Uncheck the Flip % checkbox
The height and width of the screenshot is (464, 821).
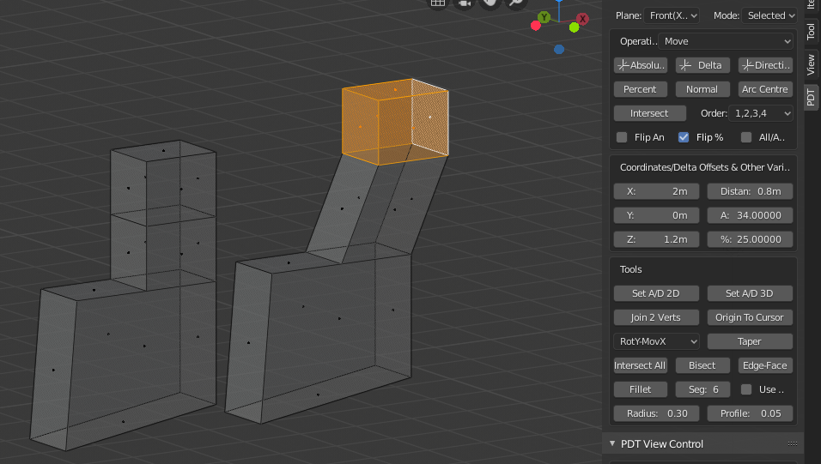(684, 137)
